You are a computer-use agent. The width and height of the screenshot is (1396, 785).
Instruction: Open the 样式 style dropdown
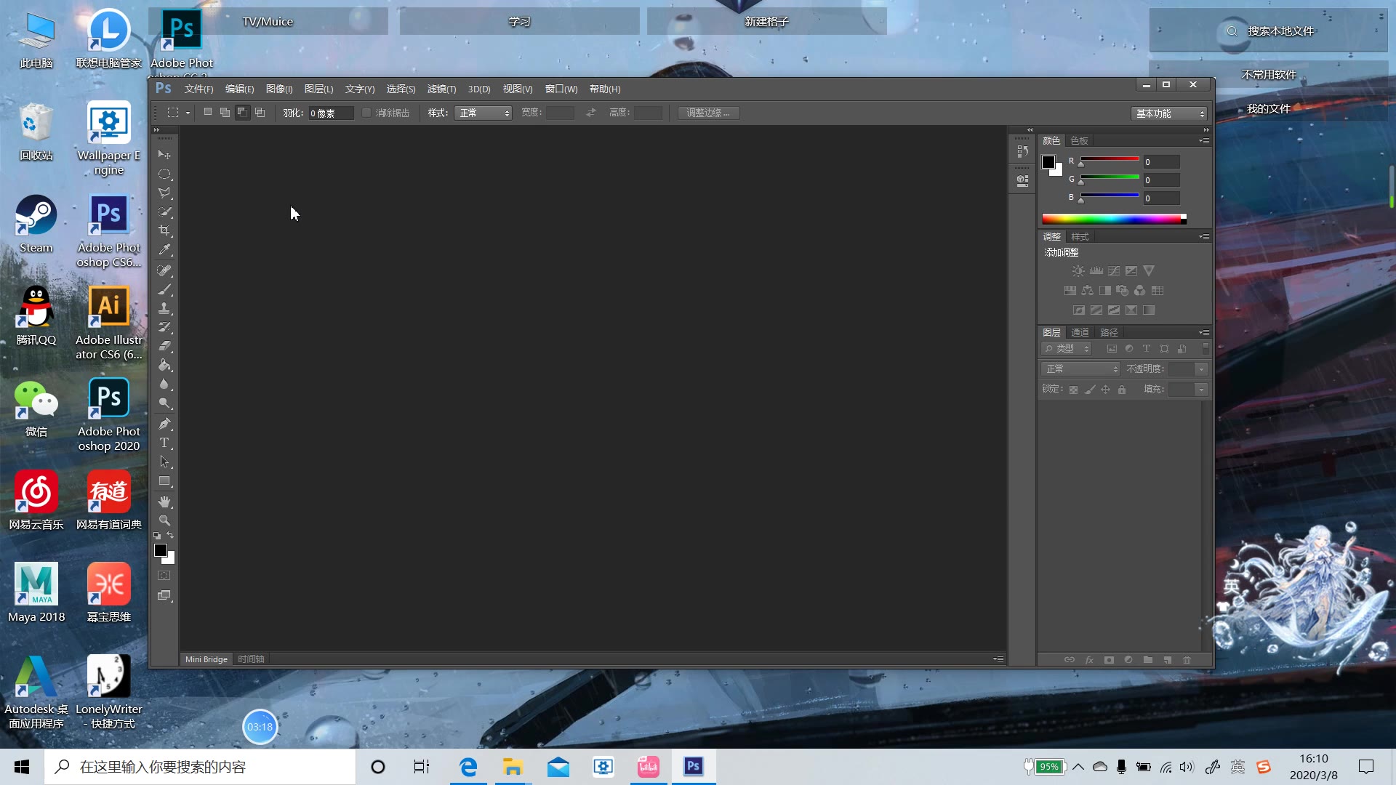[483, 113]
